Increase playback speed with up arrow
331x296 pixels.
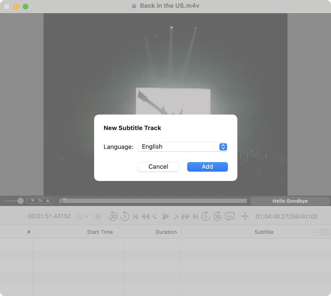click(x=48, y=201)
